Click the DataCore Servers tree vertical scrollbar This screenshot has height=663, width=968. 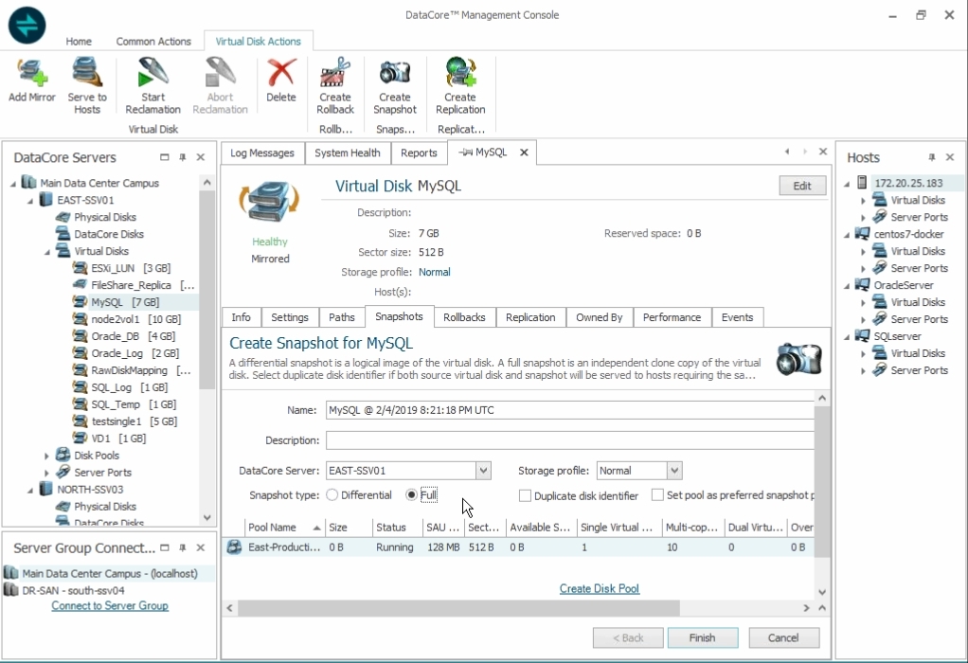[x=206, y=290]
